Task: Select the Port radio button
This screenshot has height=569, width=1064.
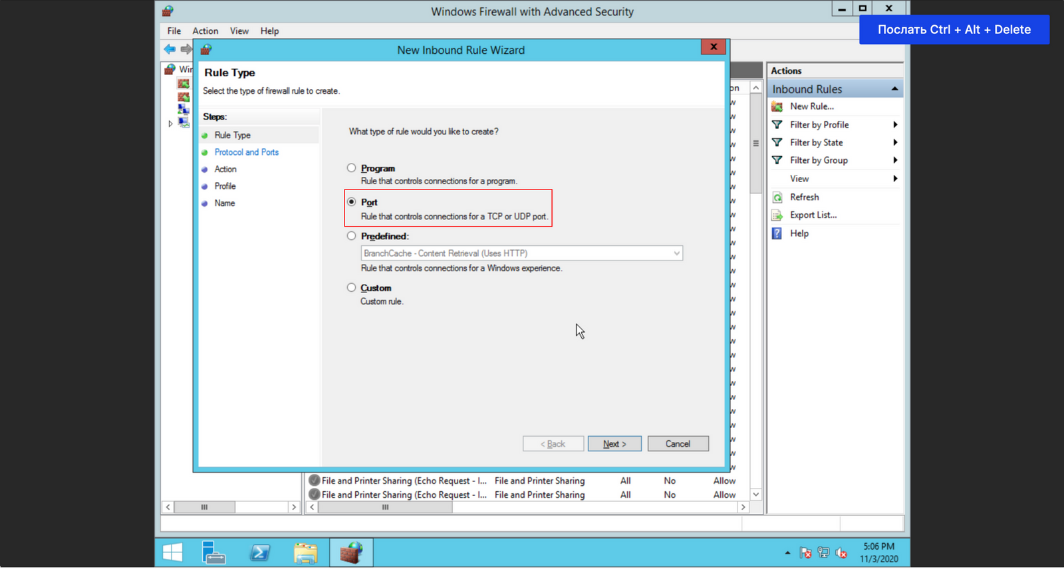Action: coord(351,202)
